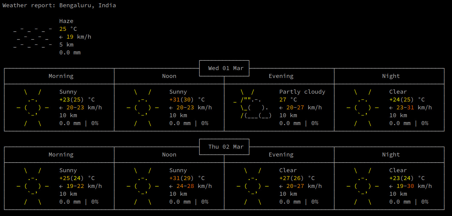This screenshot has width=452, height=216.
Task: Select the 'Wed 01 Mar' date header
Action: pos(226,68)
